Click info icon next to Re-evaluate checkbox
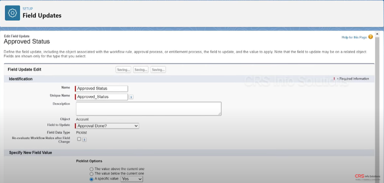 pyautogui.click(x=84, y=139)
